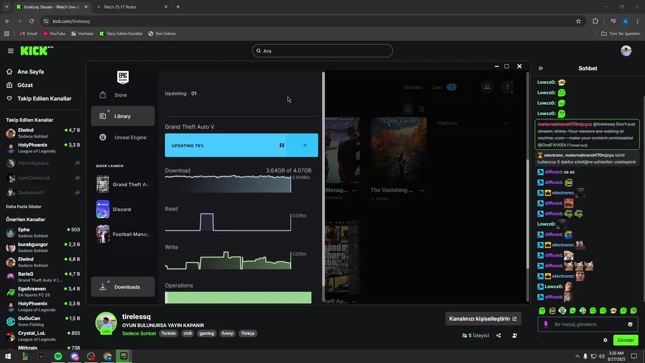The image size is (645, 363).
Task: Open the BarisG channel entry
Action: 43,277
